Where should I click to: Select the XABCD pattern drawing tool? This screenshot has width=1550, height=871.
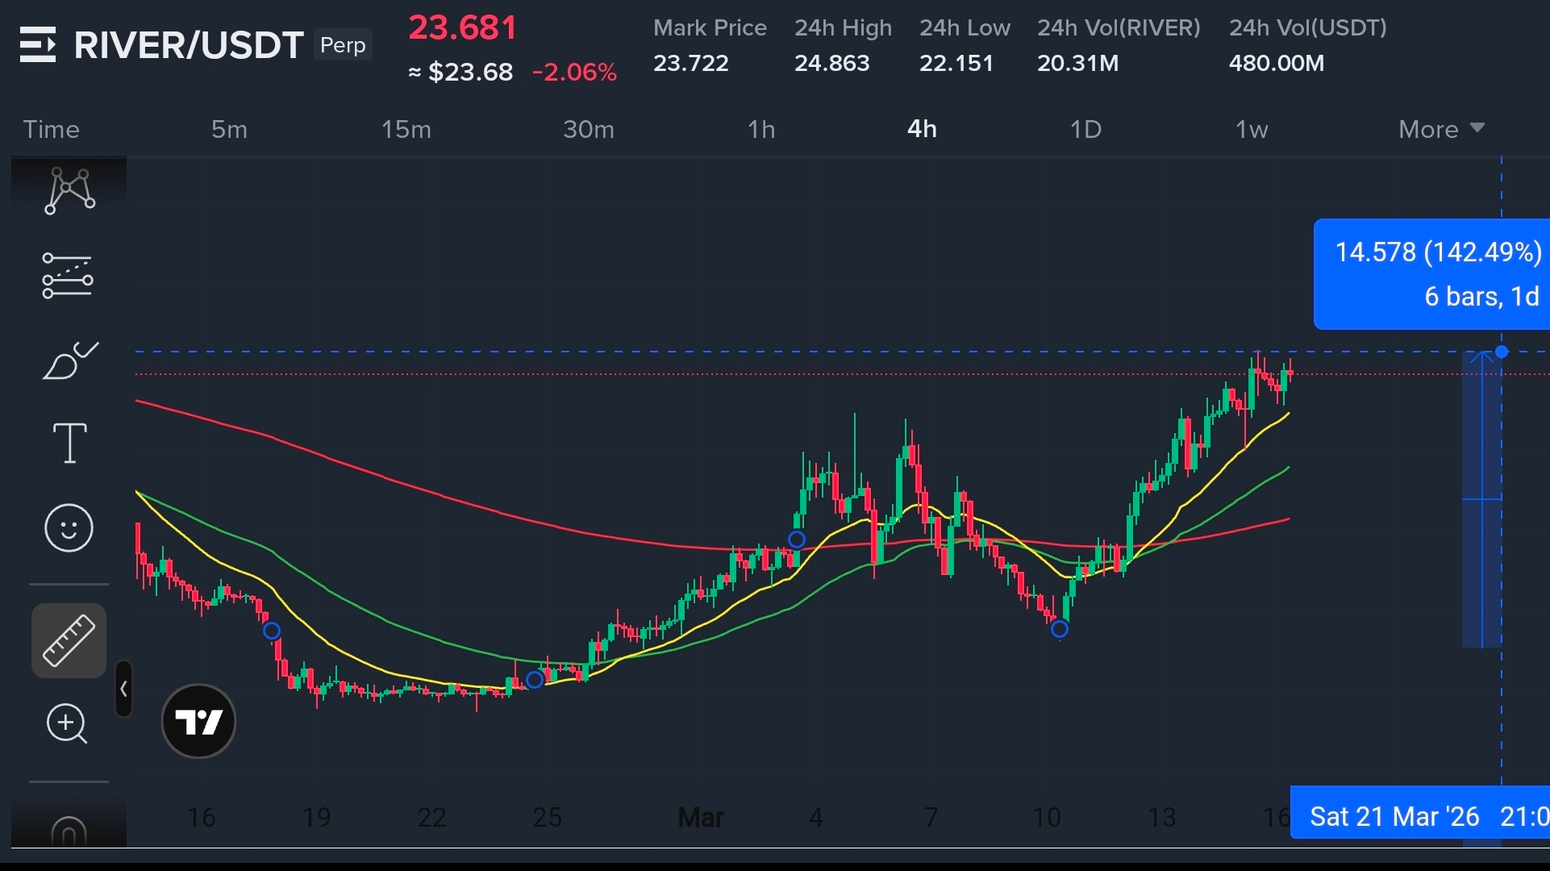pos(69,190)
